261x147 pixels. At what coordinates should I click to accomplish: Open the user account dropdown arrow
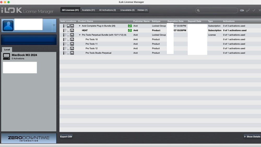(54, 26)
